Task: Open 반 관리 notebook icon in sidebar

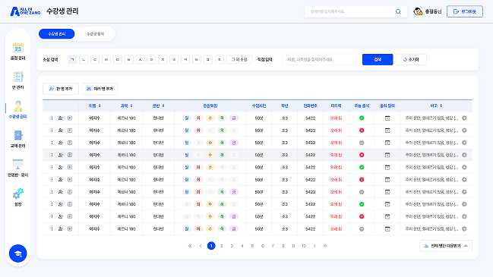Action: click(18, 77)
